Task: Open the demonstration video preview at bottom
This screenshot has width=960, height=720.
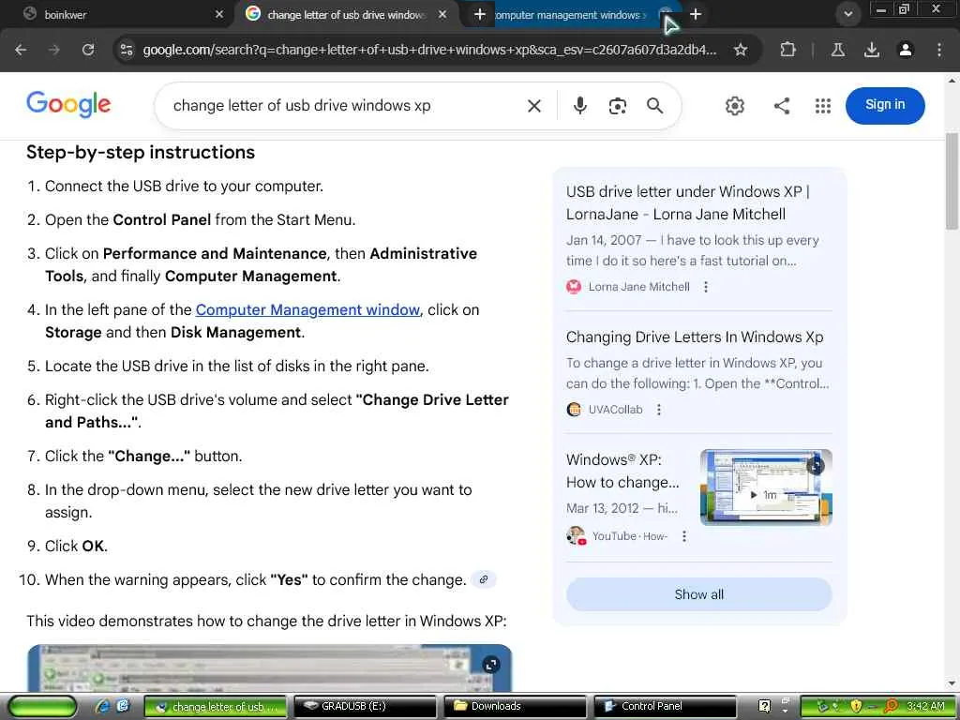Action: coord(269,667)
